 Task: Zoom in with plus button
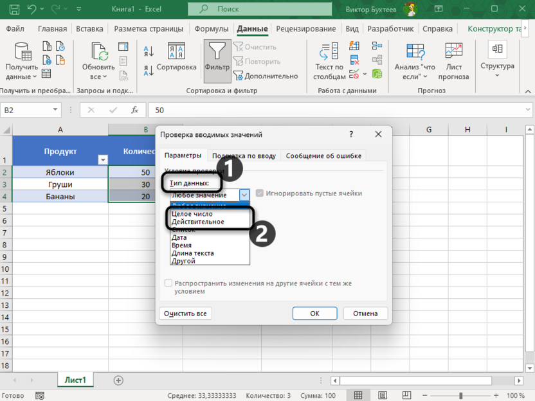coord(496,396)
